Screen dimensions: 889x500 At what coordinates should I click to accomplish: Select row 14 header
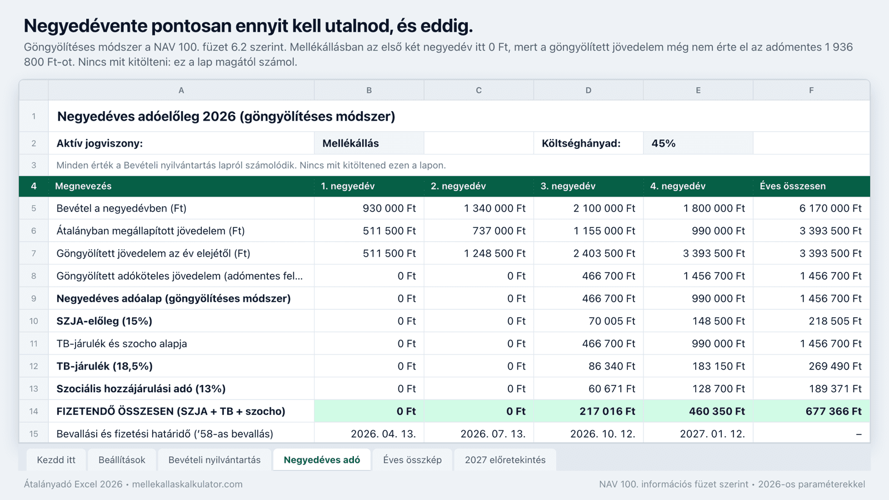click(x=34, y=411)
